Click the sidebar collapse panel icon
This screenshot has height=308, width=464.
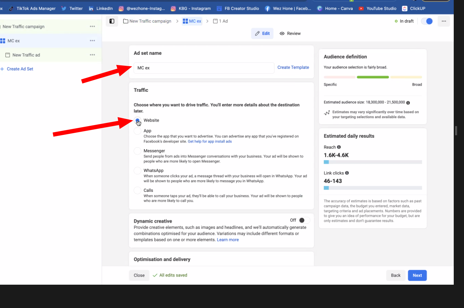click(x=112, y=21)
